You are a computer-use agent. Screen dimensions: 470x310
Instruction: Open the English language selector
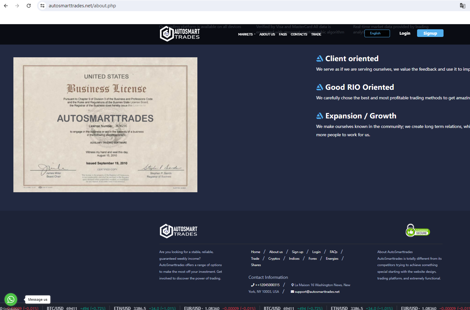(377, 33)
